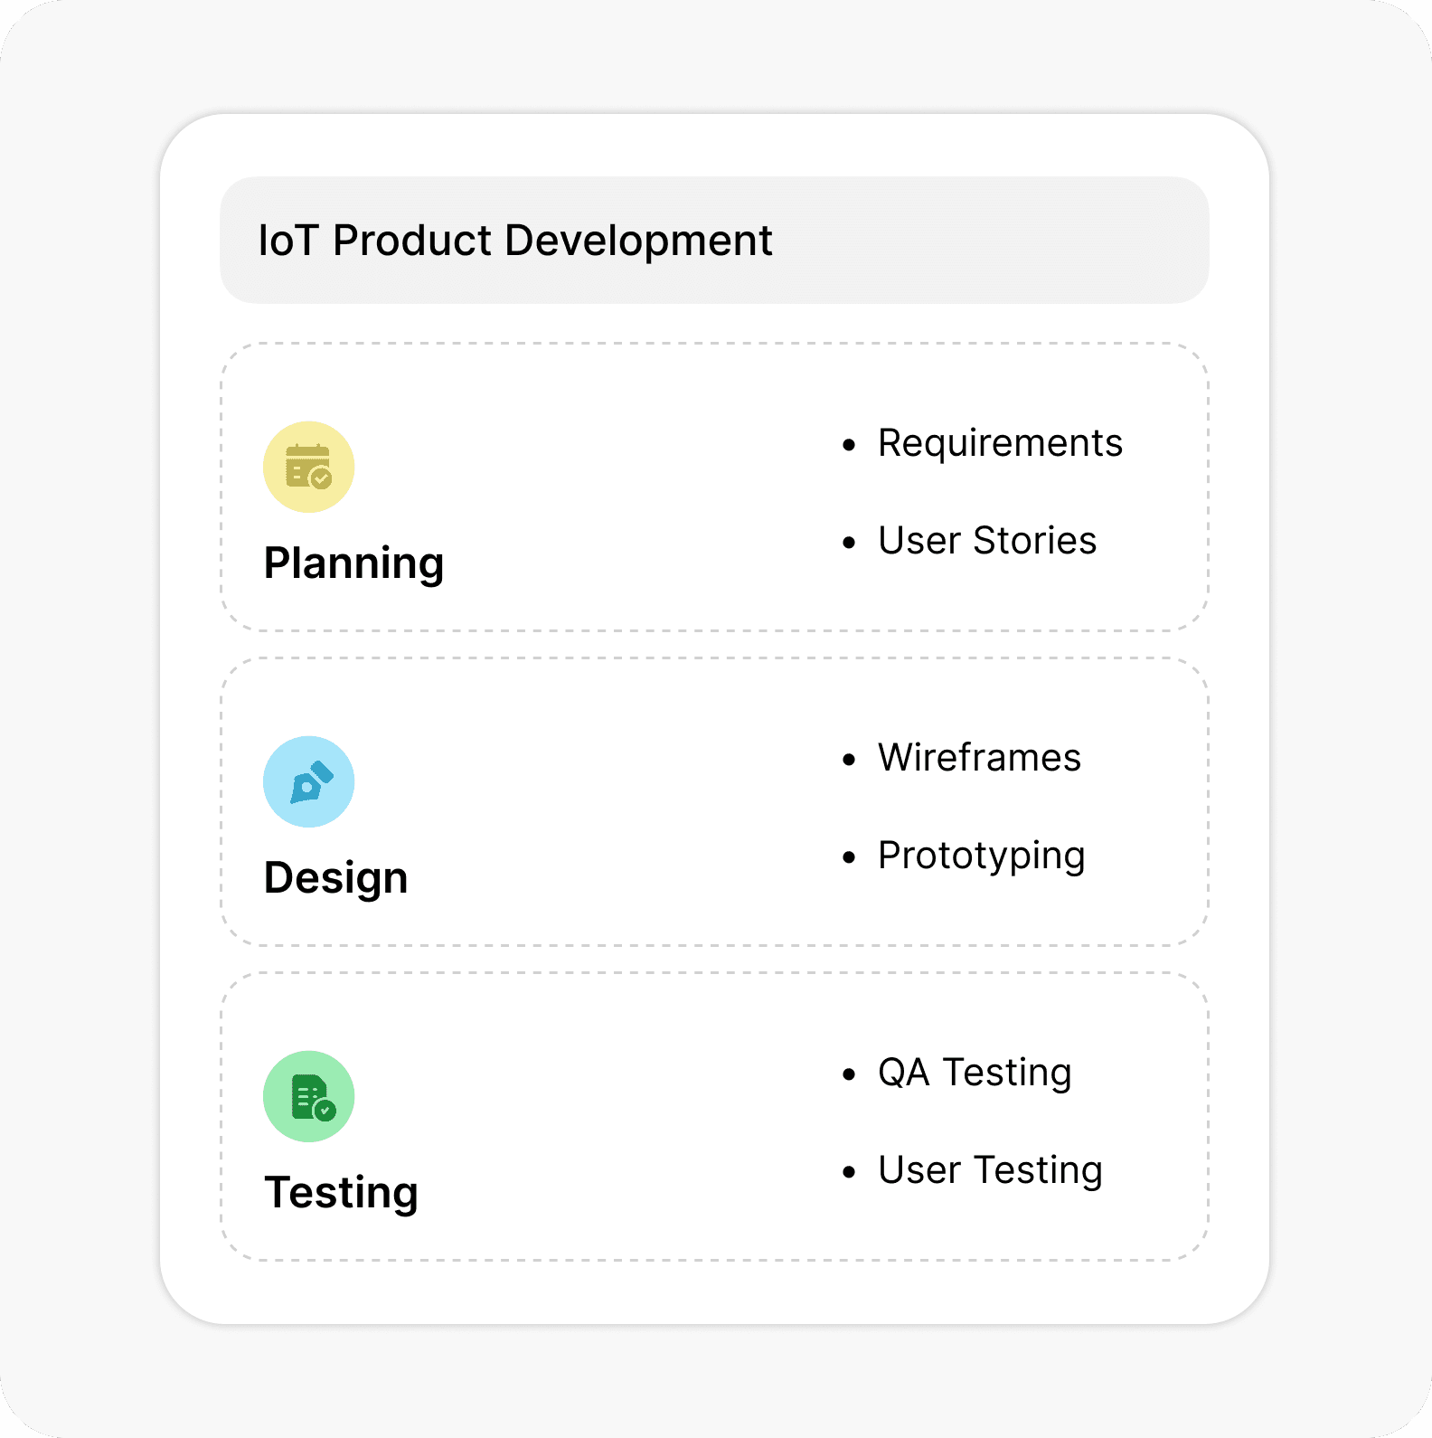This screenshot has height=1438, width=1432.
Task: Open the Planning heading
Action: point(353,563)
